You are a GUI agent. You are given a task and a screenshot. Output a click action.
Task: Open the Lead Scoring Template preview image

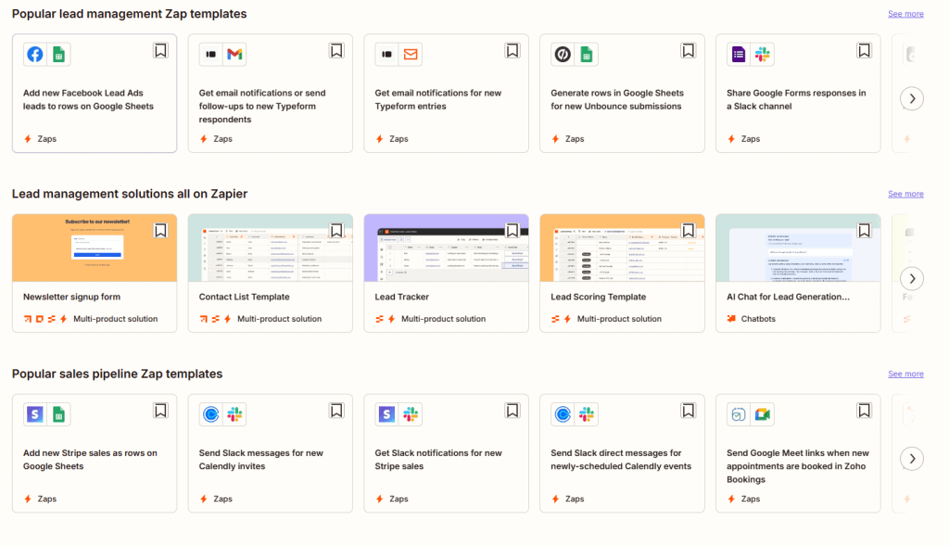pos(622,248)
